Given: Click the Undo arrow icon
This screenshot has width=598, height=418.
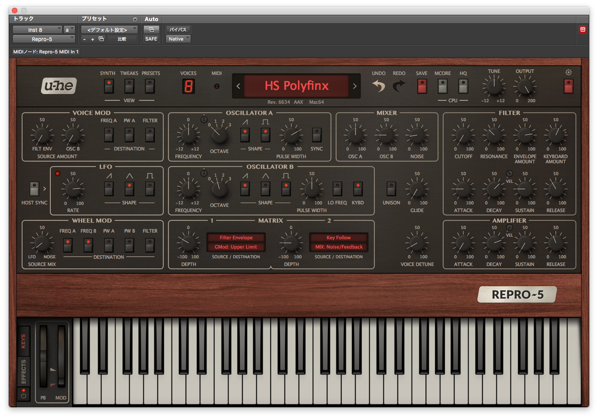Looking at the screenshot, I should (378, 86).
